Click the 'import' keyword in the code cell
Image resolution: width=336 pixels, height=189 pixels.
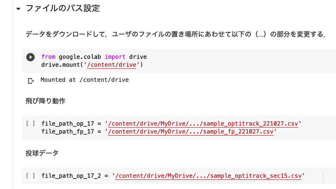[115, 57]
